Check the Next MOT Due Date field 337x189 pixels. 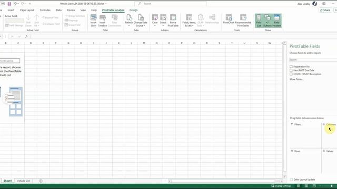(x=291, y=70)
